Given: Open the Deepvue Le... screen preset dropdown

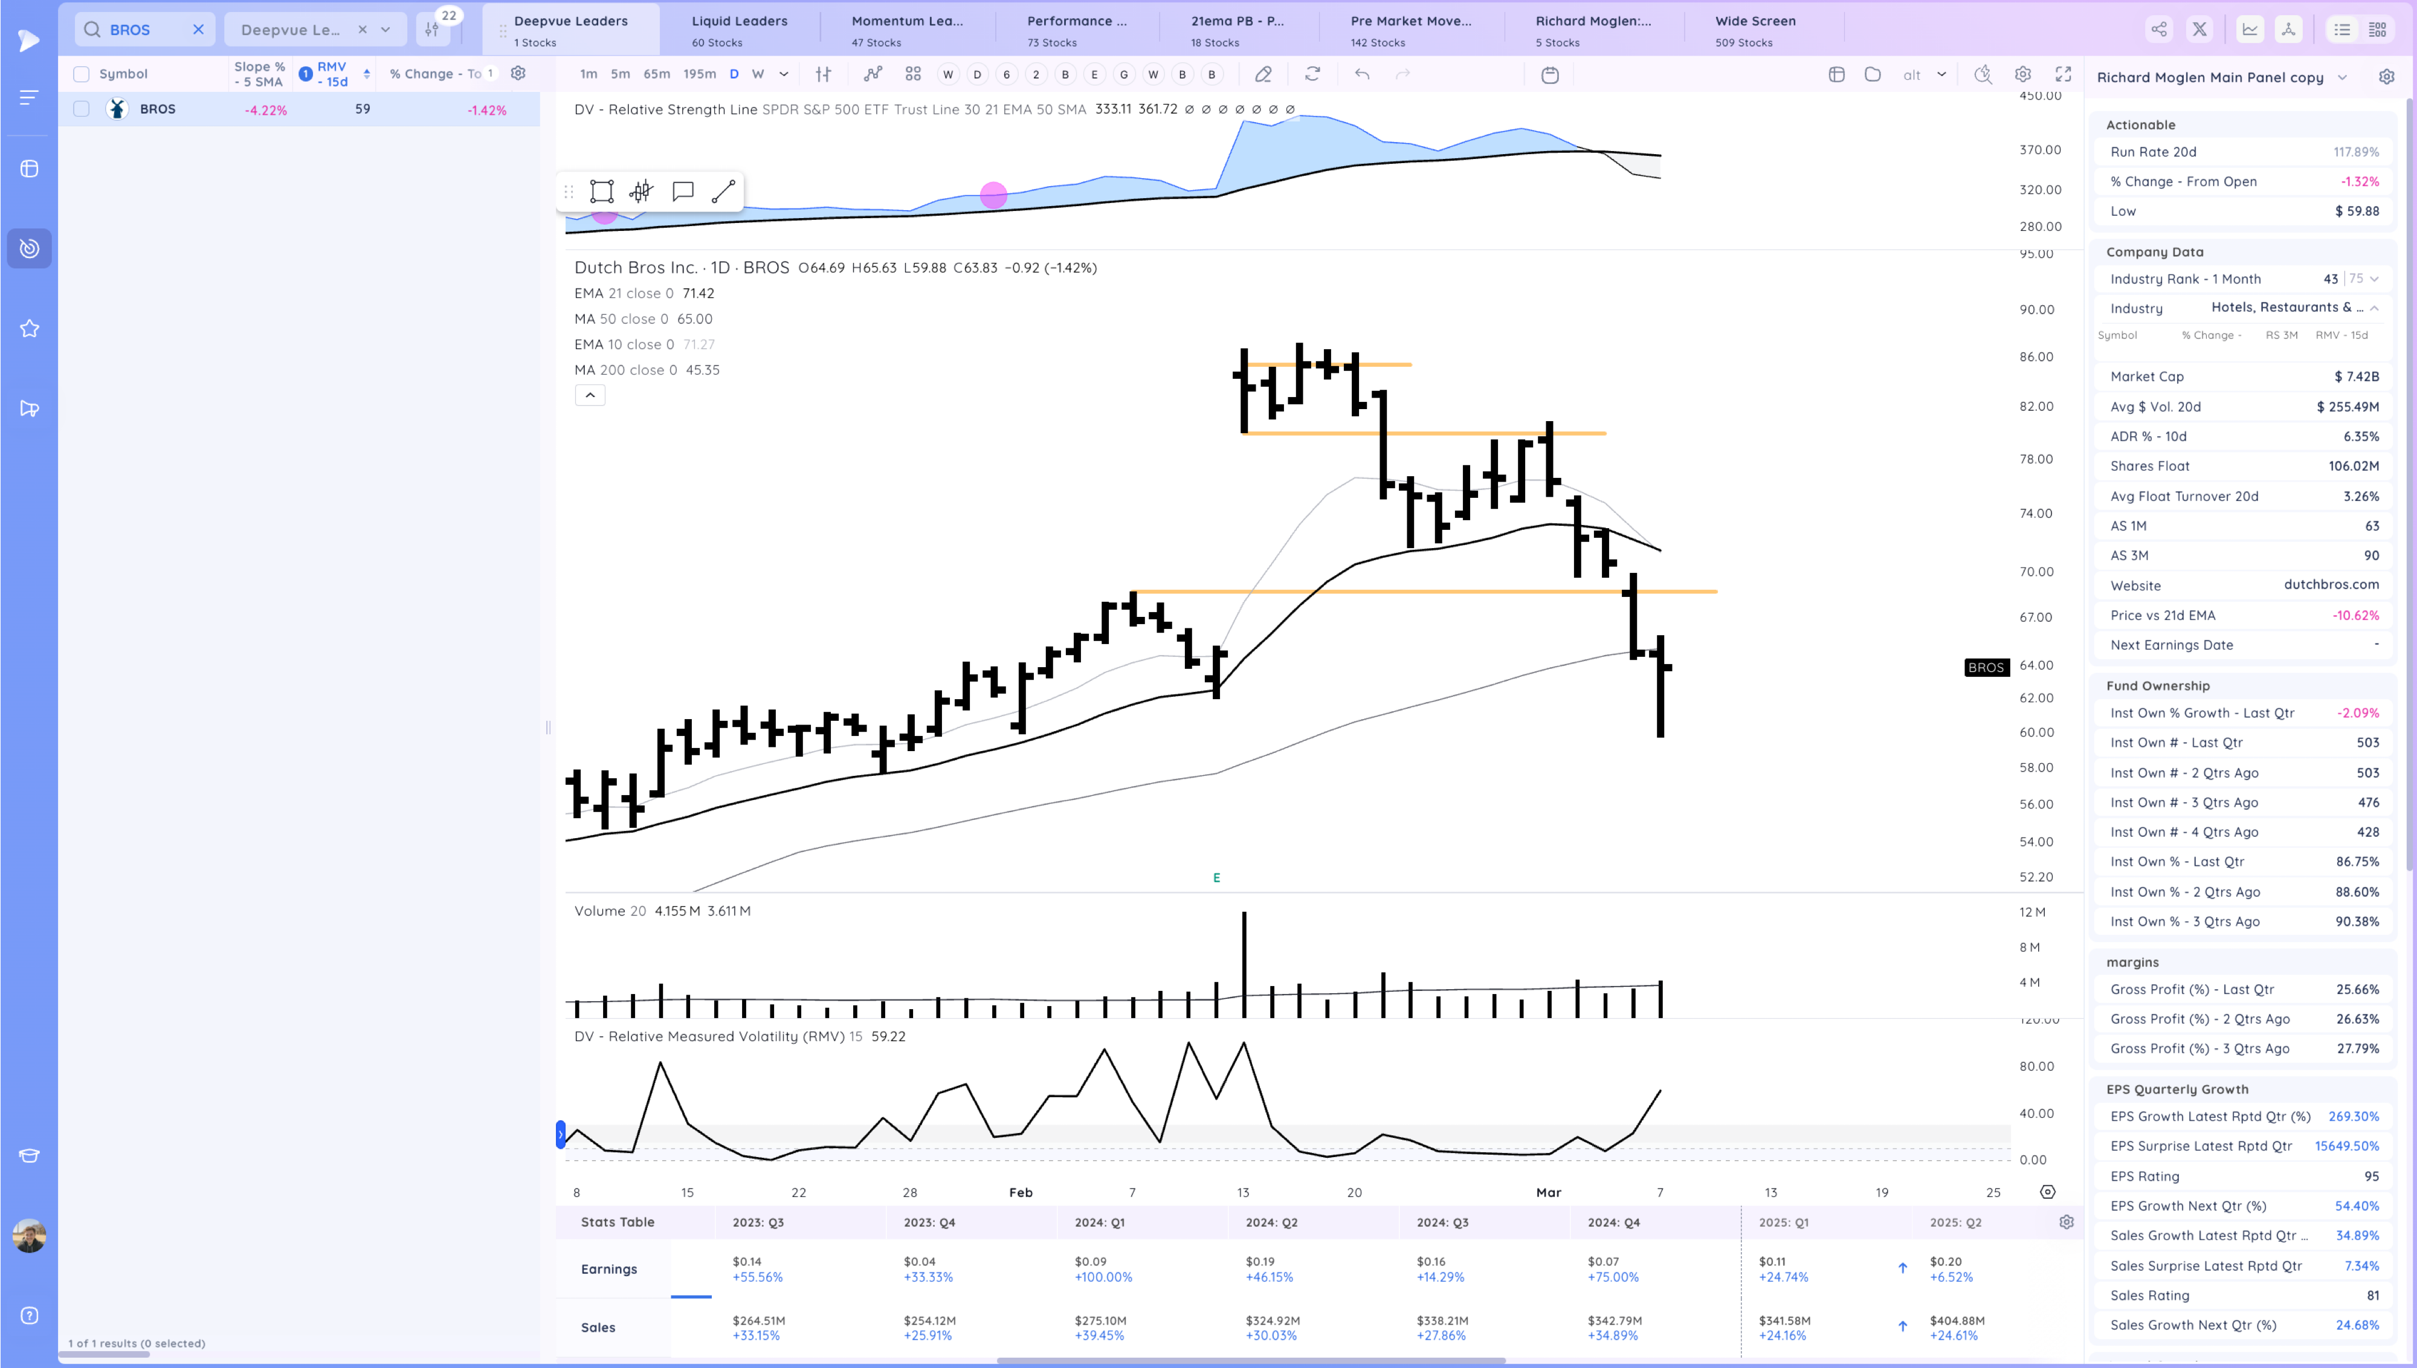Looking at the screenshot, I should pos(385,29).
